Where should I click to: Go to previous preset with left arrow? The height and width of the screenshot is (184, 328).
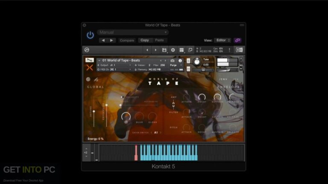click(103, 40)
